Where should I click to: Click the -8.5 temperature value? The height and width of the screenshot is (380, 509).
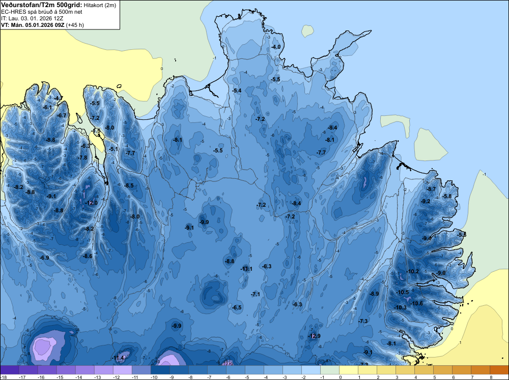click(129, 185)
